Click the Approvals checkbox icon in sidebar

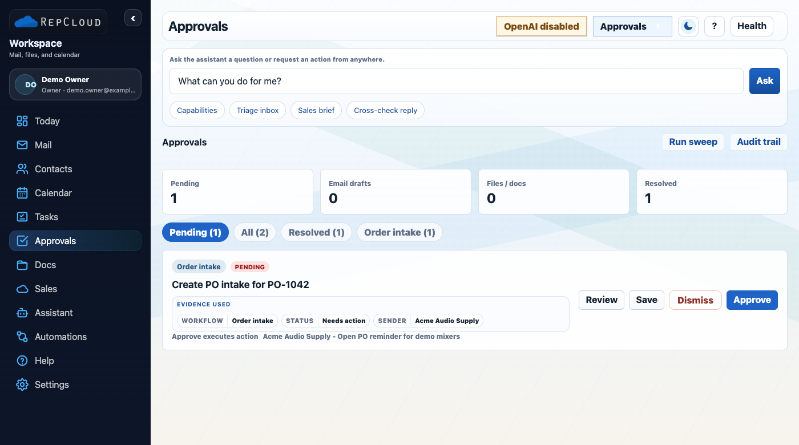[22, 241]
